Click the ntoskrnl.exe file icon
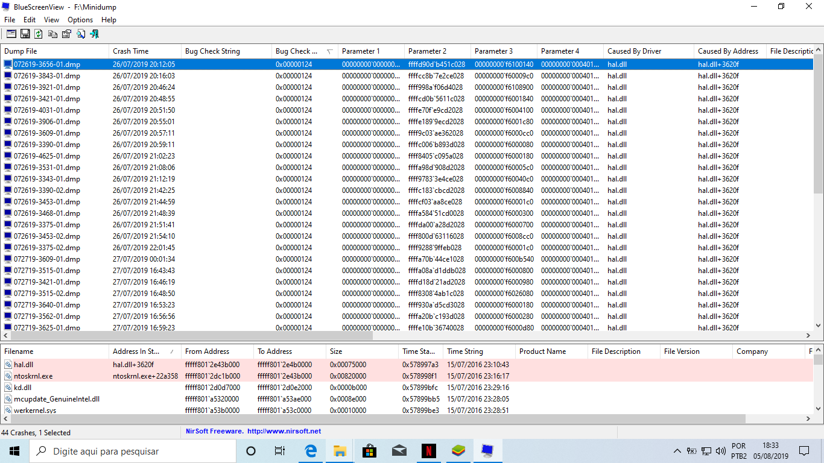 pyautogui.click(x=8, y=376)
